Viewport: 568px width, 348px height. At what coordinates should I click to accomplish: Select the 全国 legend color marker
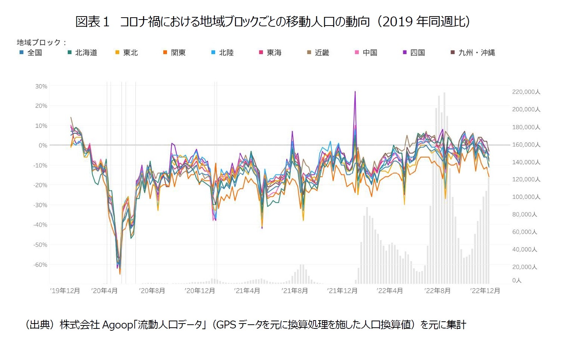(22, 53)
